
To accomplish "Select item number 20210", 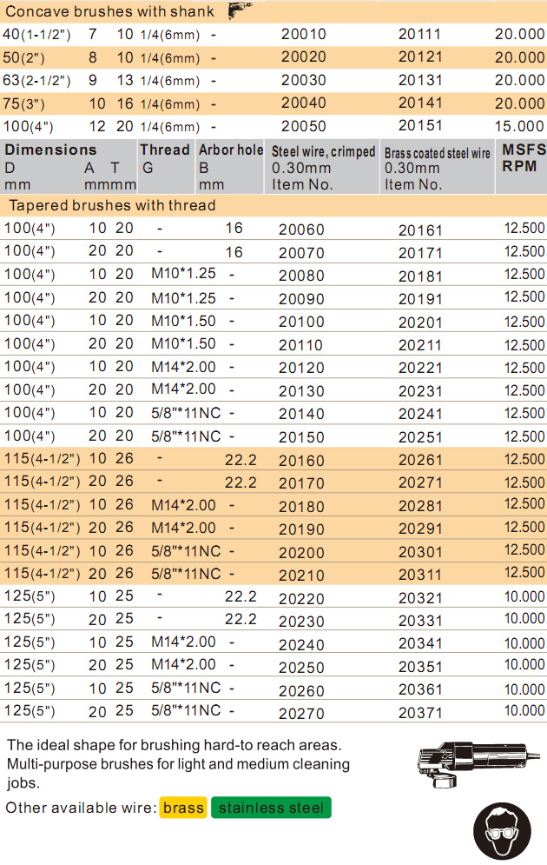I will point(301,576).
